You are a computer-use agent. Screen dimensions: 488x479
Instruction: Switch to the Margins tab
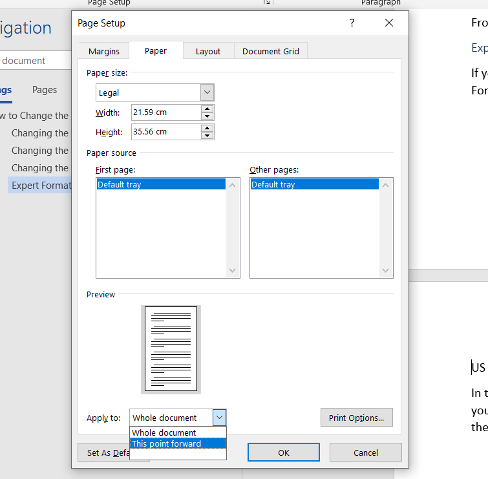coord(104,52)
